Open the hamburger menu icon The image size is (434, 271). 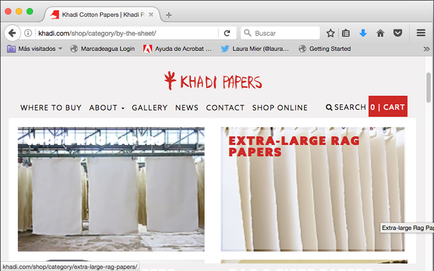click(421, 33)
